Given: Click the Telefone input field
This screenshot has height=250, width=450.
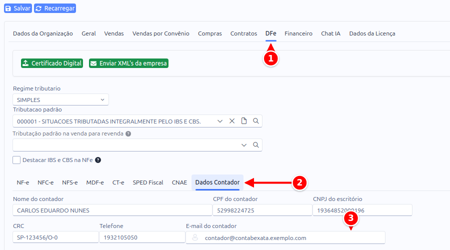Looking at the screenshot, I should point(142,237).
